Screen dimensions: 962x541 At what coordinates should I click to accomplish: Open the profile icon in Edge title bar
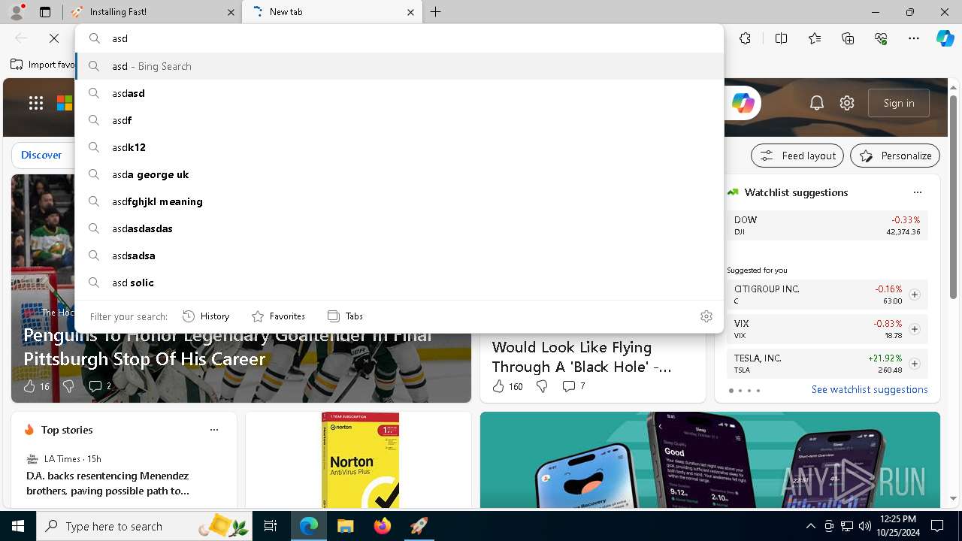17,11
